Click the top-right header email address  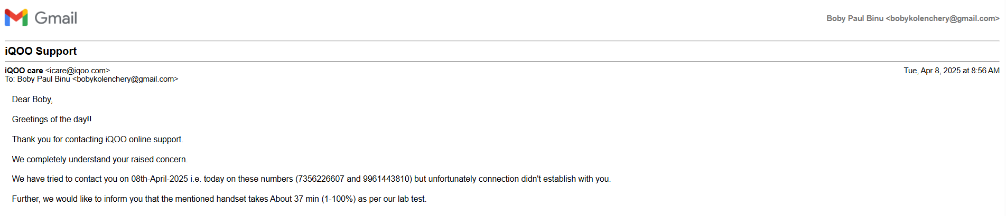click(943, 18)
